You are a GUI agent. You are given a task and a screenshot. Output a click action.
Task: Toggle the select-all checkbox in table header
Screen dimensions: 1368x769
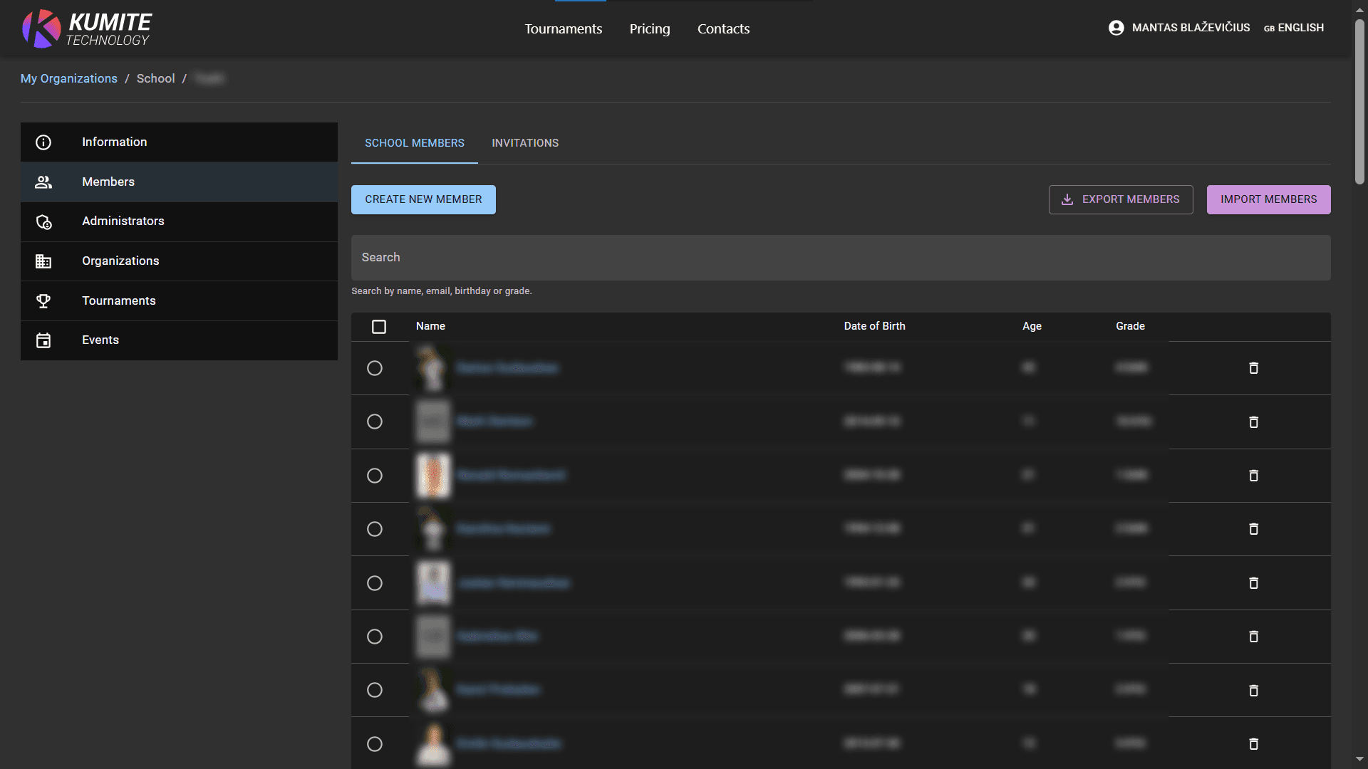coord(379,326)
